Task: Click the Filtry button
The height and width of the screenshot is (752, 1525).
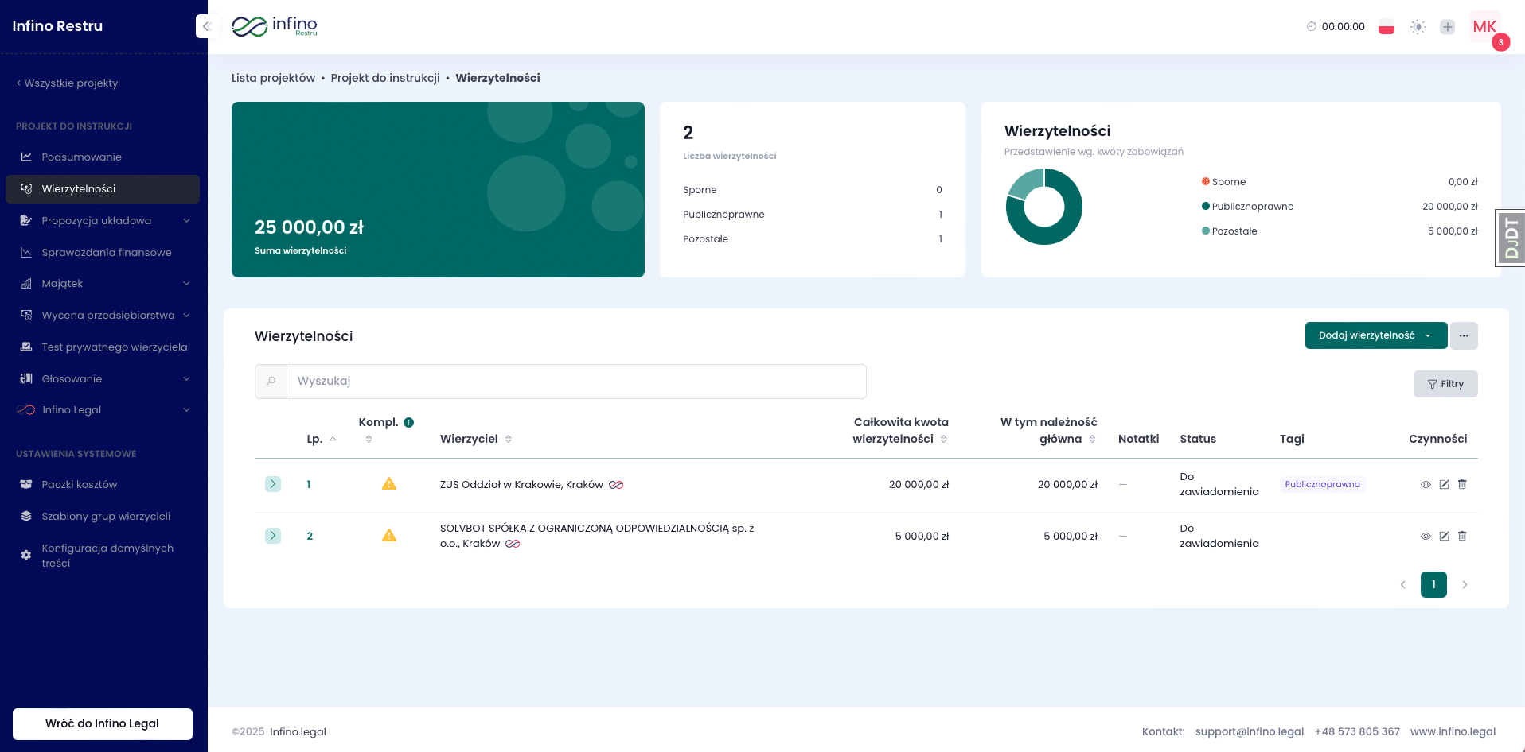Action: [x=1445, y=384]
